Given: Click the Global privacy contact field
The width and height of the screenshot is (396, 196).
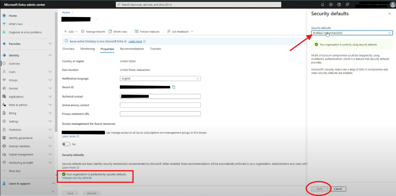Looking at the screenshot, I should (x=160, y=105).
